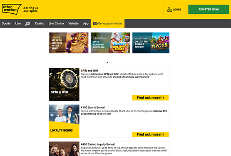
Task: Click Find out more for SPIN and WIN
Action: click(150, 98)
